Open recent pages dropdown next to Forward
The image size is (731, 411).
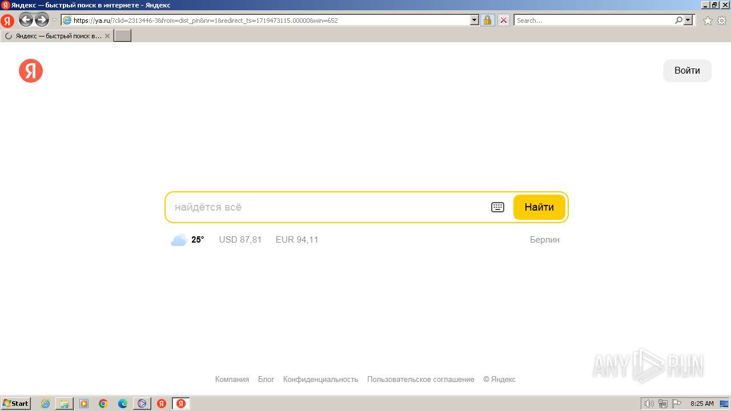point(54,20)
